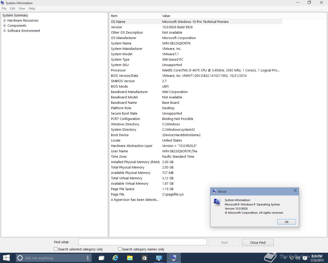This screenshot has height=263, width=328.
Task: Click Installed Physical Memory (RAM) item
Action: (x=135, y=162)
